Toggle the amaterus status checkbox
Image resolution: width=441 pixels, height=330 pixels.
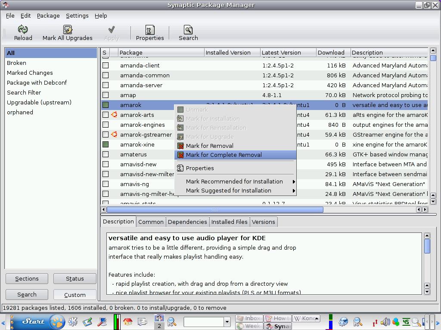[x=106, y=154]
